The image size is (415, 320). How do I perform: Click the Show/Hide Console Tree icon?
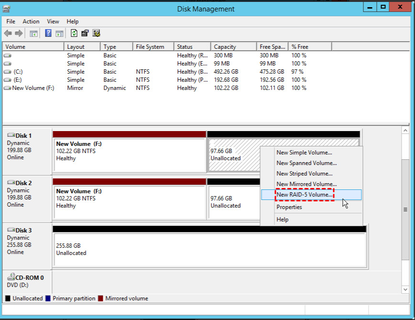[x=33, y=33]
